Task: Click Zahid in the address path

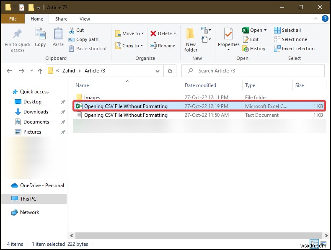Action: point(69,71)
